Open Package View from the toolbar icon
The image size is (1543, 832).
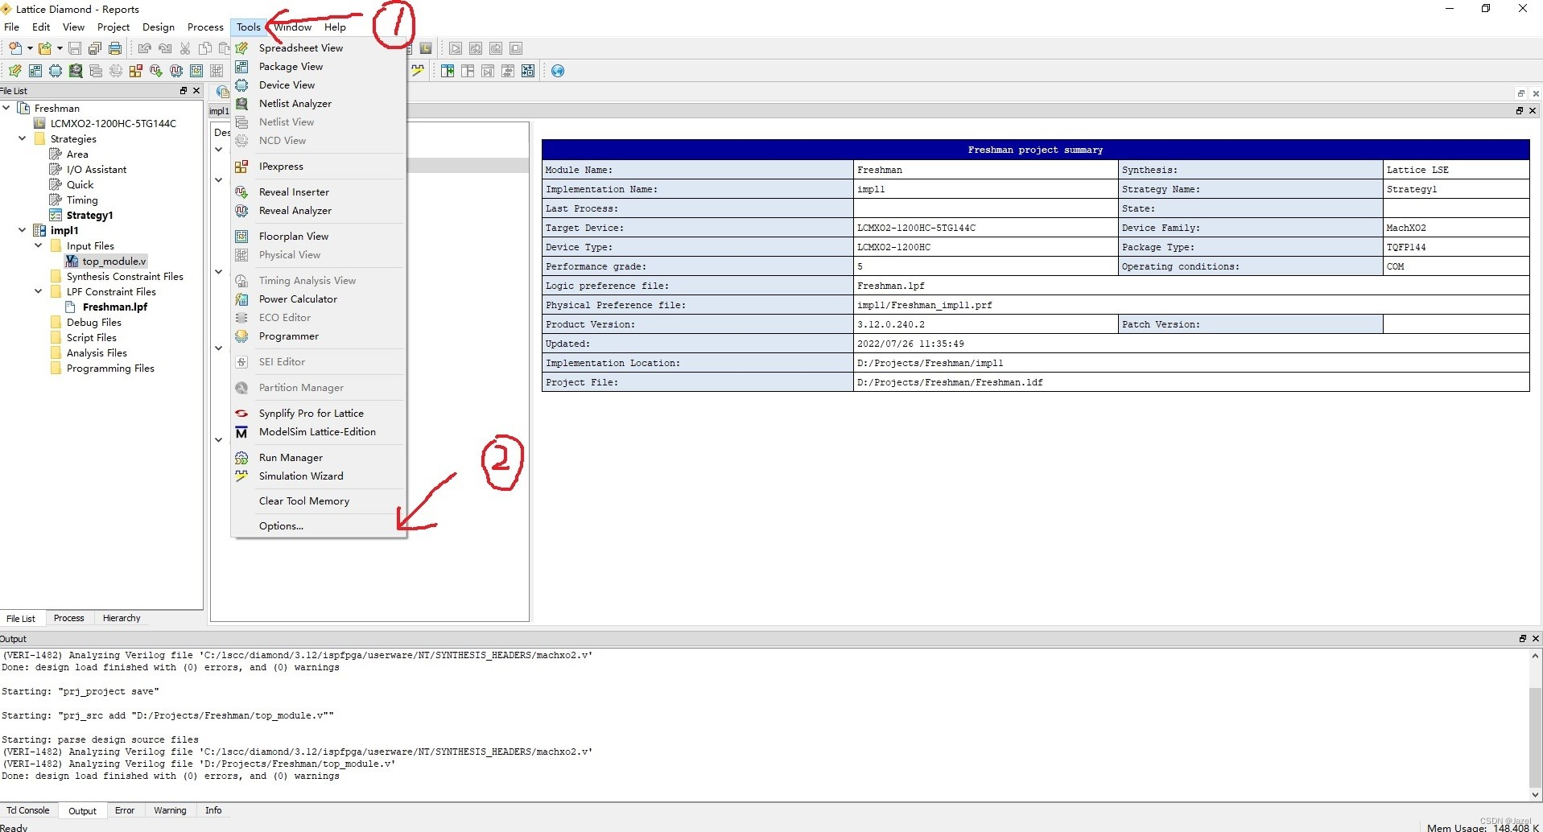(x=35, y=71)
